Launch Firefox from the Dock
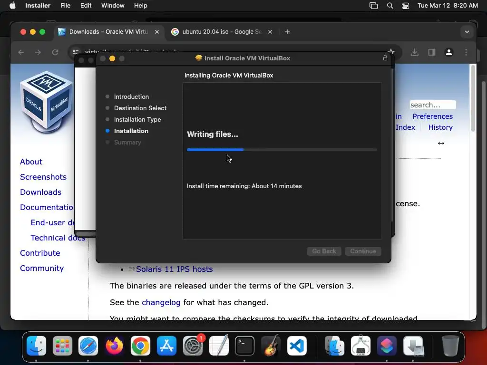This screenshot has height=365, width=487. [x=114, y=346]
